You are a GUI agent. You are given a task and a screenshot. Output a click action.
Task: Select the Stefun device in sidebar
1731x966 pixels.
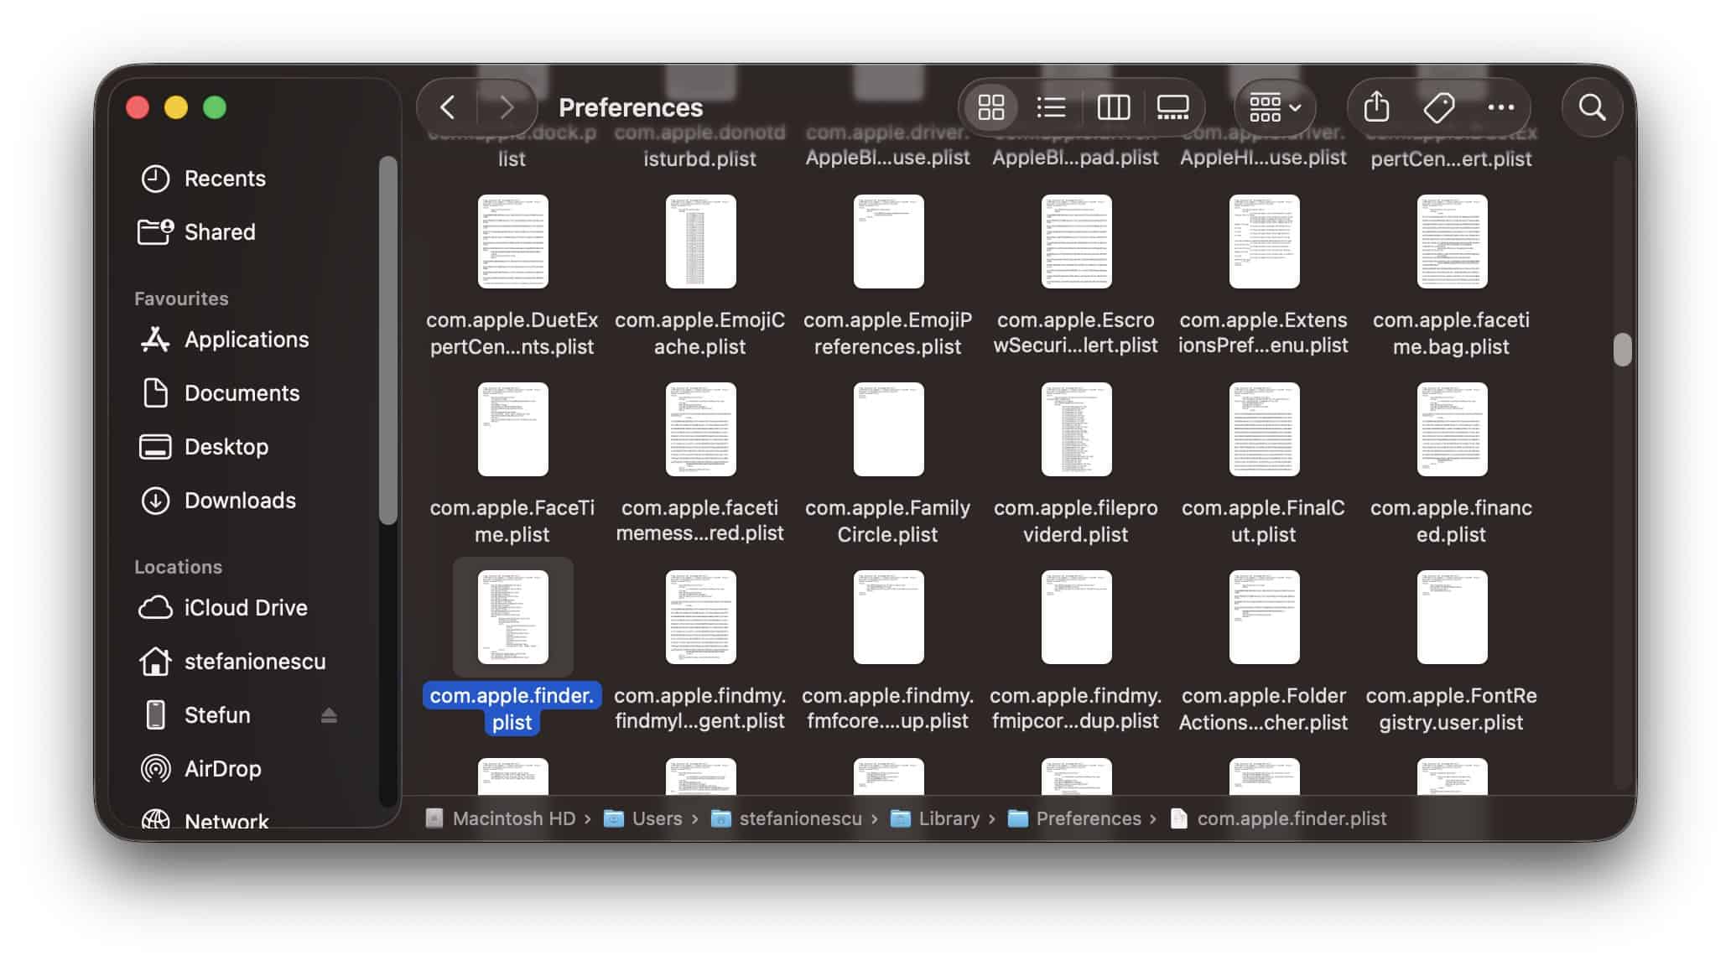point(217,715)
